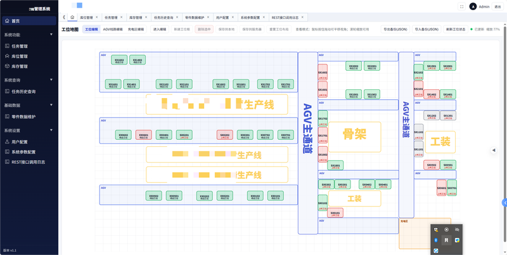Image resolution: width=507 pixels, height=255 pixels.
Task: Click the crossed-out cloud tray icon
Action: pos(457,230)
